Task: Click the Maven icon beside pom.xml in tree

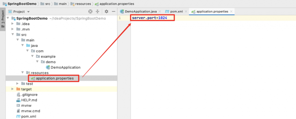Action: 18,116
